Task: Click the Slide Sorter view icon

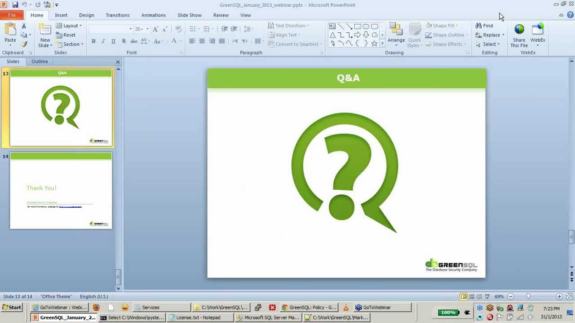Action: (x=472, y=297)
